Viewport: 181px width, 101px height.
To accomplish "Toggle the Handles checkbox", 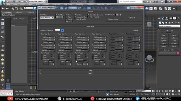I will point(75,15).
